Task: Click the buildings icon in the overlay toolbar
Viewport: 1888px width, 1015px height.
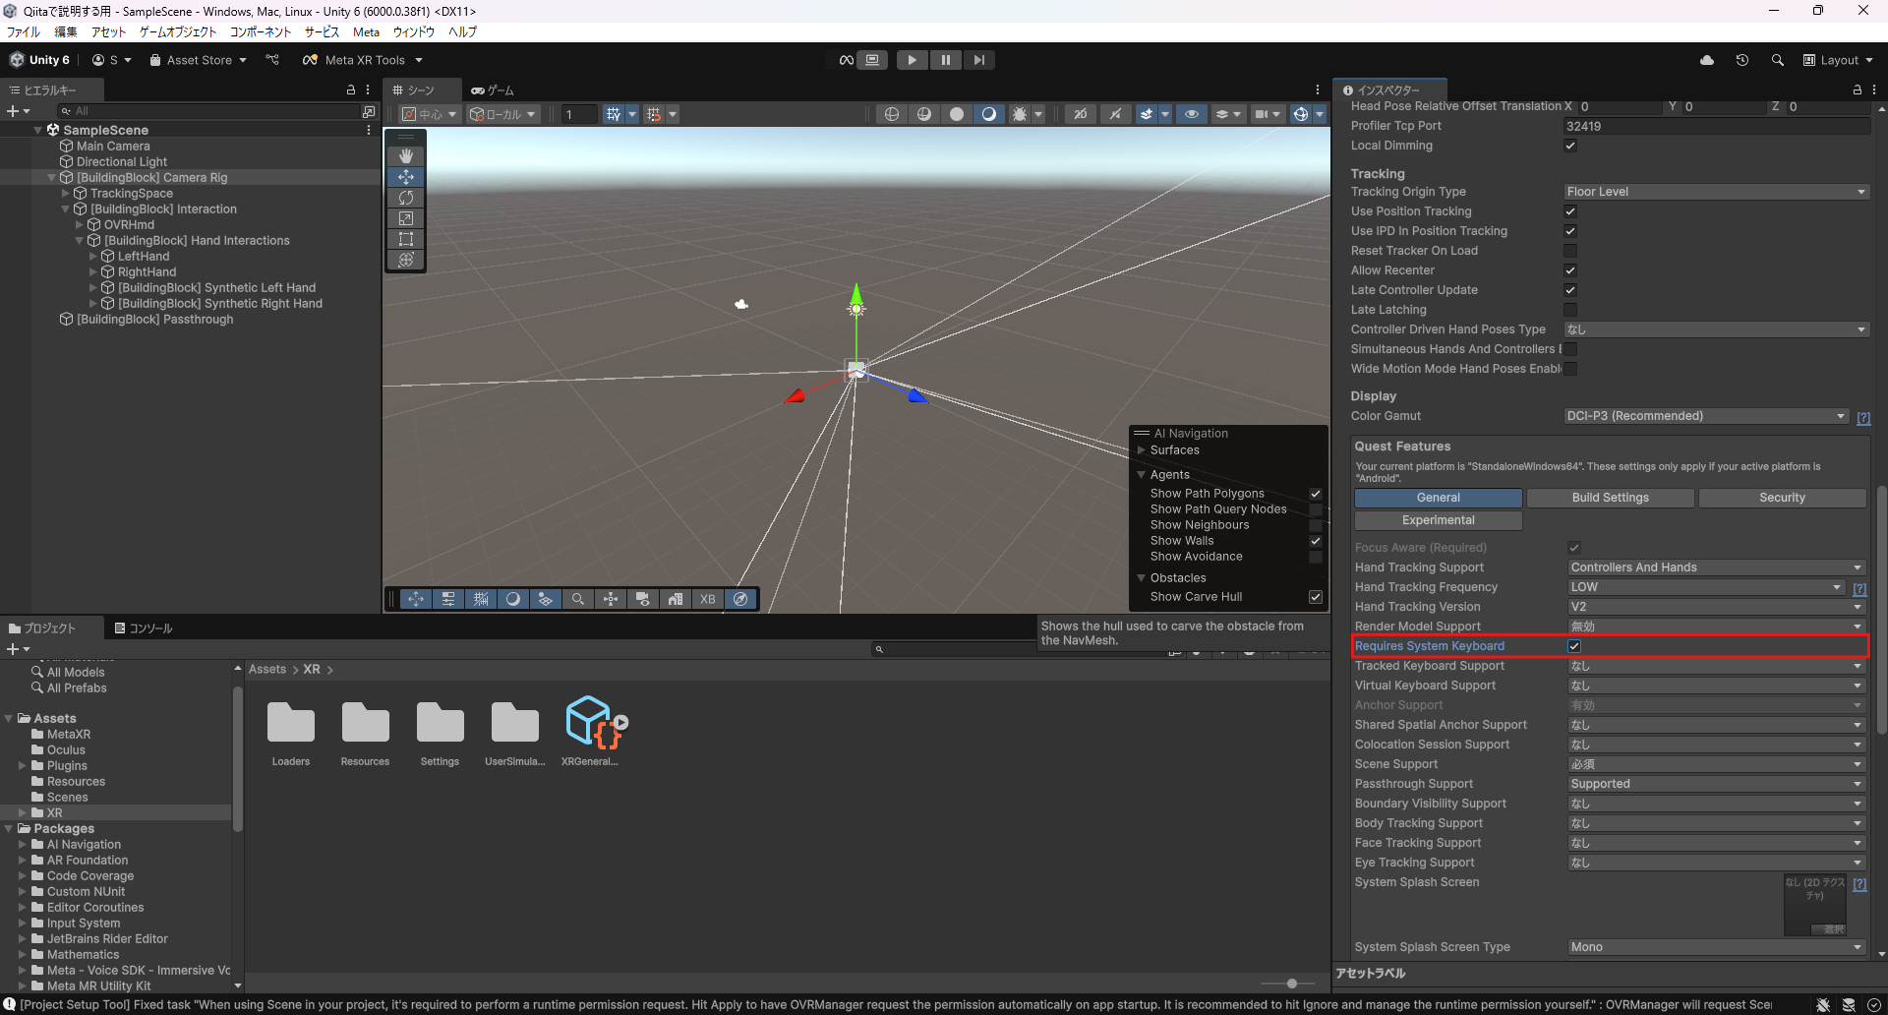Action: tap(676, 599)
